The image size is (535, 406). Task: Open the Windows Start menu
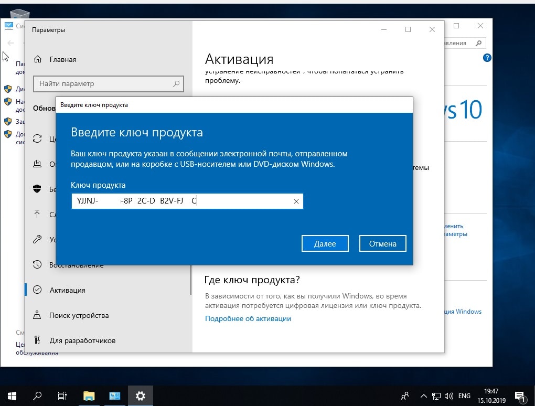pyautogui.click(x=12, y=396)
